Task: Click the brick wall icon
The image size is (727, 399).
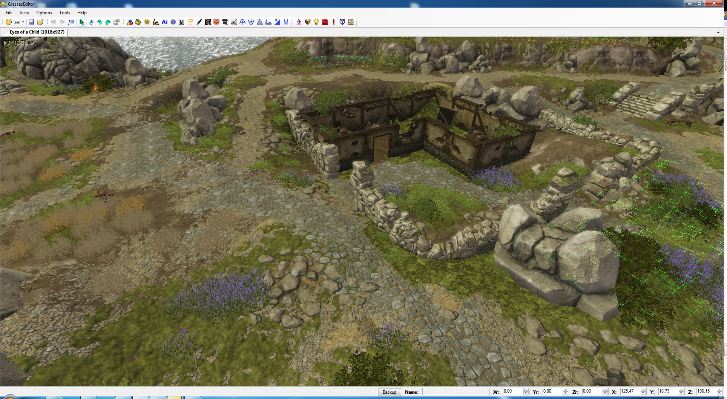Action: 351,22
